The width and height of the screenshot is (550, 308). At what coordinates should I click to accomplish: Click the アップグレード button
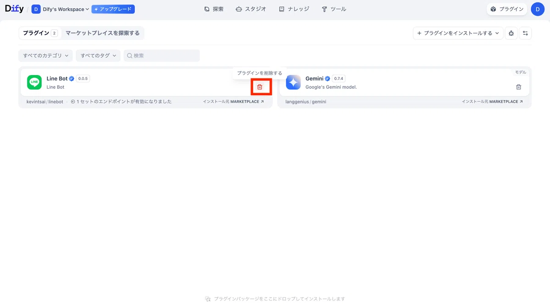[113, 9]
